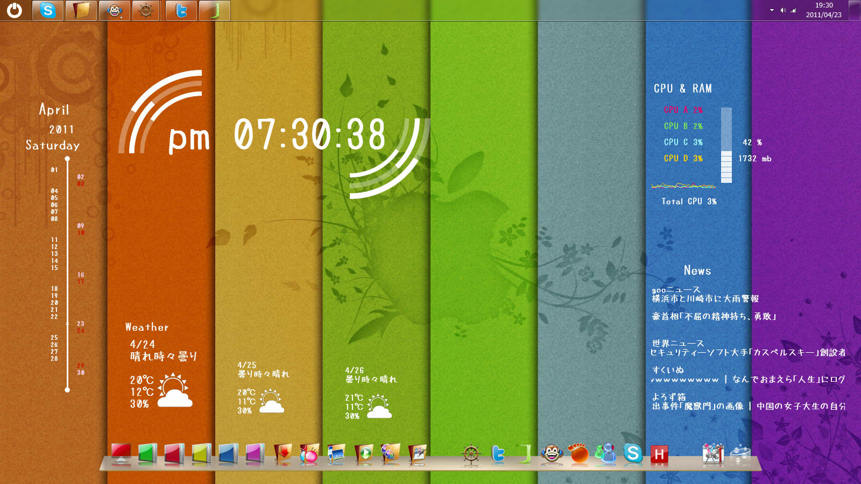The image size is (861, 484).
Task: Open the recycle bin at the dock's end
Action: pos(740,454)
